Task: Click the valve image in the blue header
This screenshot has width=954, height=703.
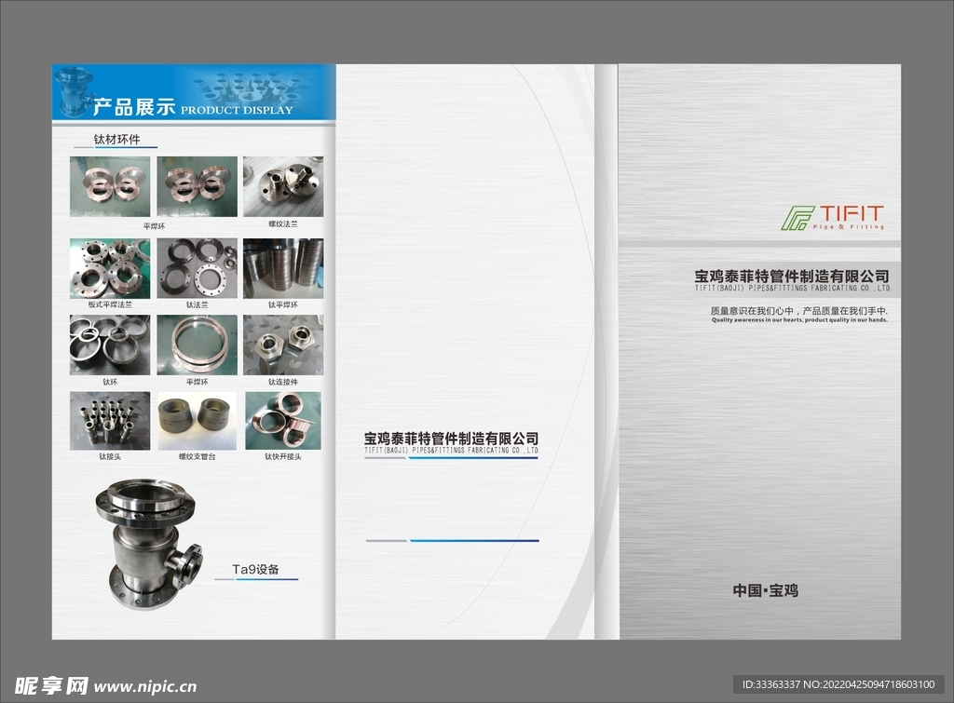Action: click(73, 91)
